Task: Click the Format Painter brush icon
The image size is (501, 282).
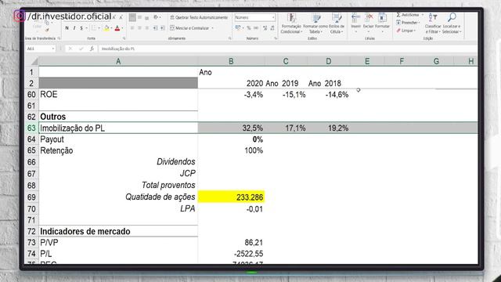Action: pos(47,30)
